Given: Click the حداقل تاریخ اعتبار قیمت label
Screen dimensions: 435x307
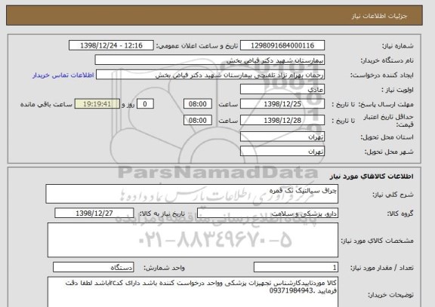Looking at the screenshot, I should (388, 121).
